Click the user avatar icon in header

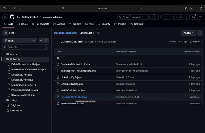point(200,17)
